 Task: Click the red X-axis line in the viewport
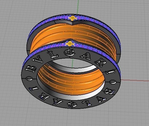(135, 80)
